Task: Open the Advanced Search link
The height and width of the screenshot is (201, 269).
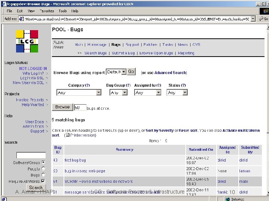Action: 170,73
